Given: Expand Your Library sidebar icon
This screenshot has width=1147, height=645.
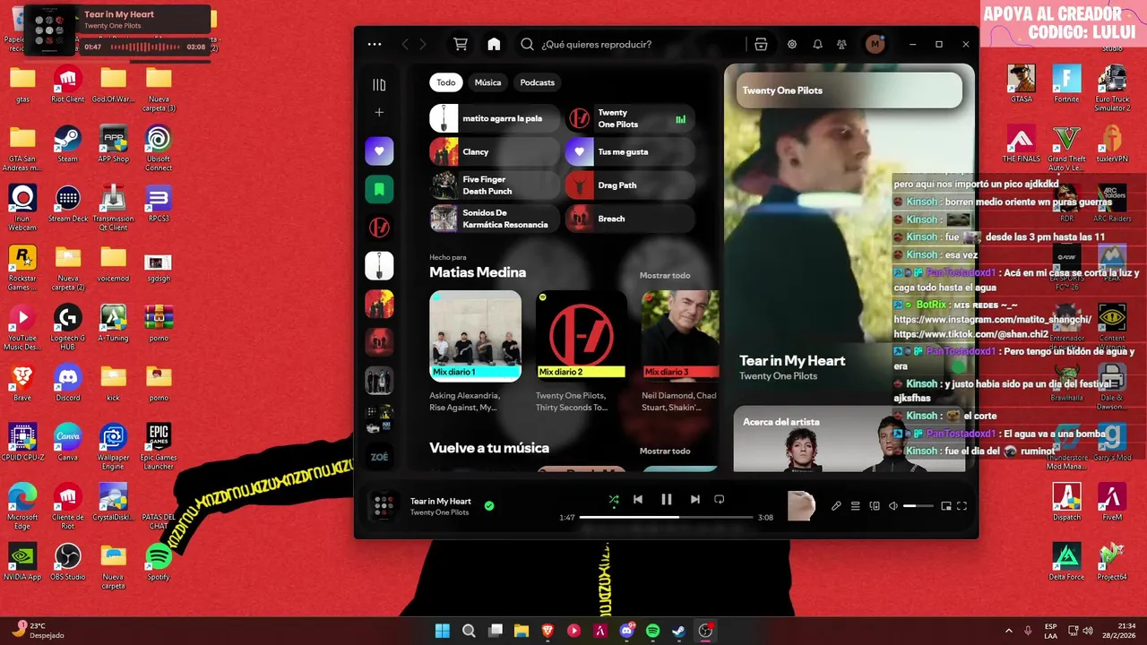Looking at the screenshot, I should pyautogui.click(x=379, y=85).
